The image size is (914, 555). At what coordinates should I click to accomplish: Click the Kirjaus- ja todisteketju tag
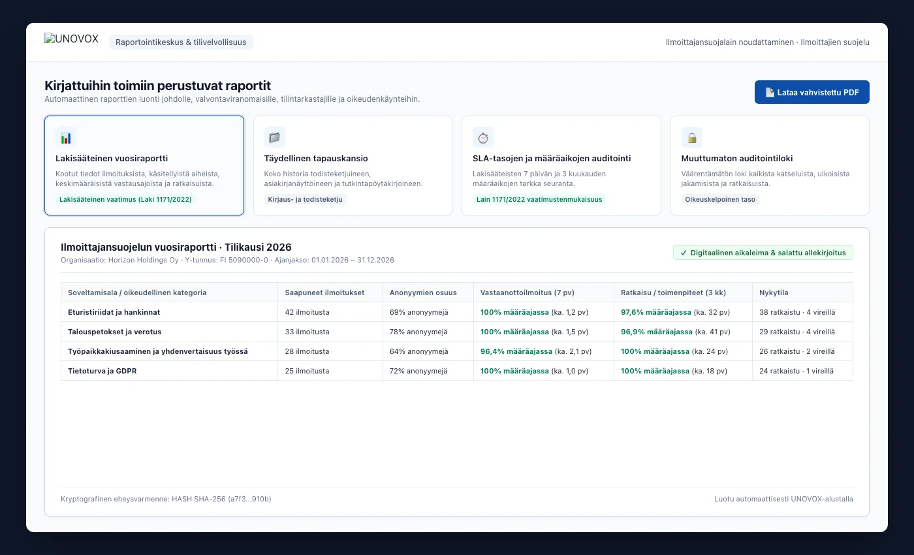(x=306, y=199)
